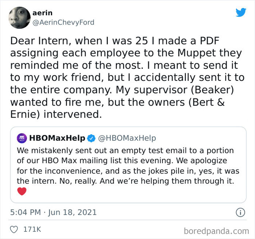Open aerin's profile picture

click(19, 18)
